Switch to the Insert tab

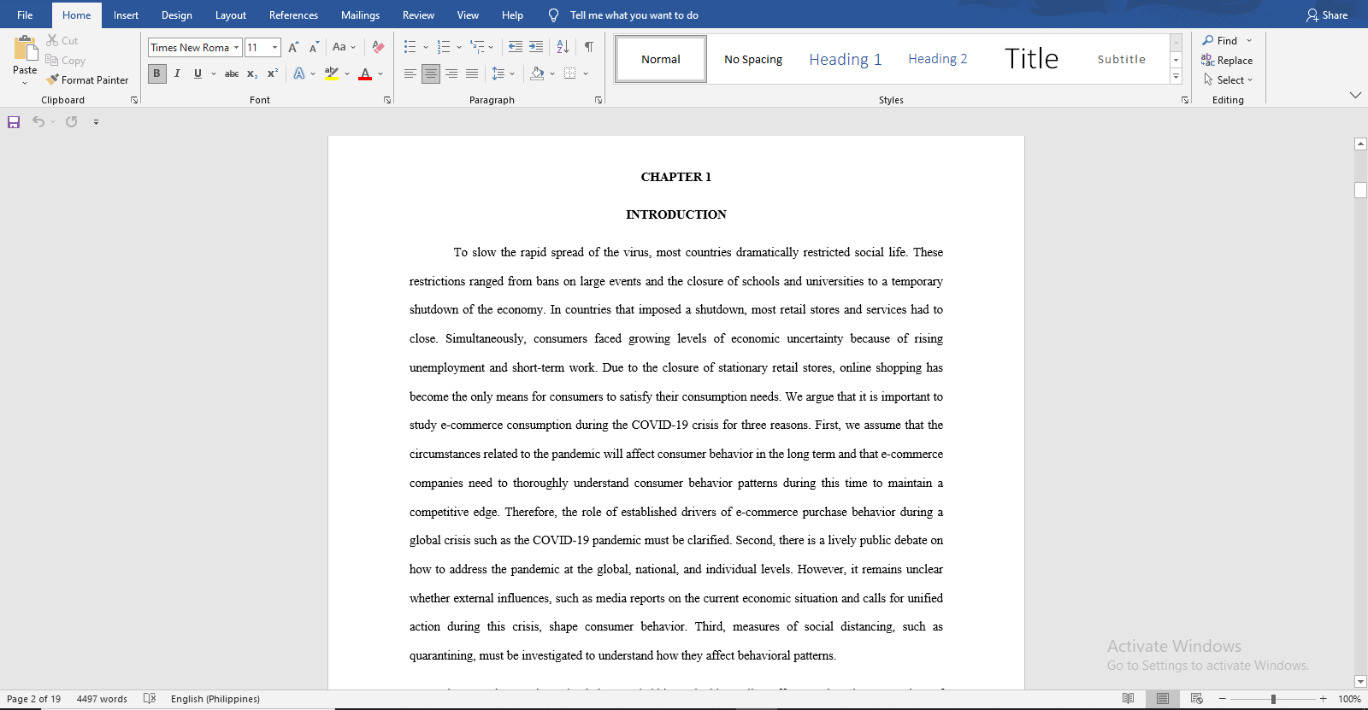(x=126, y=15)
